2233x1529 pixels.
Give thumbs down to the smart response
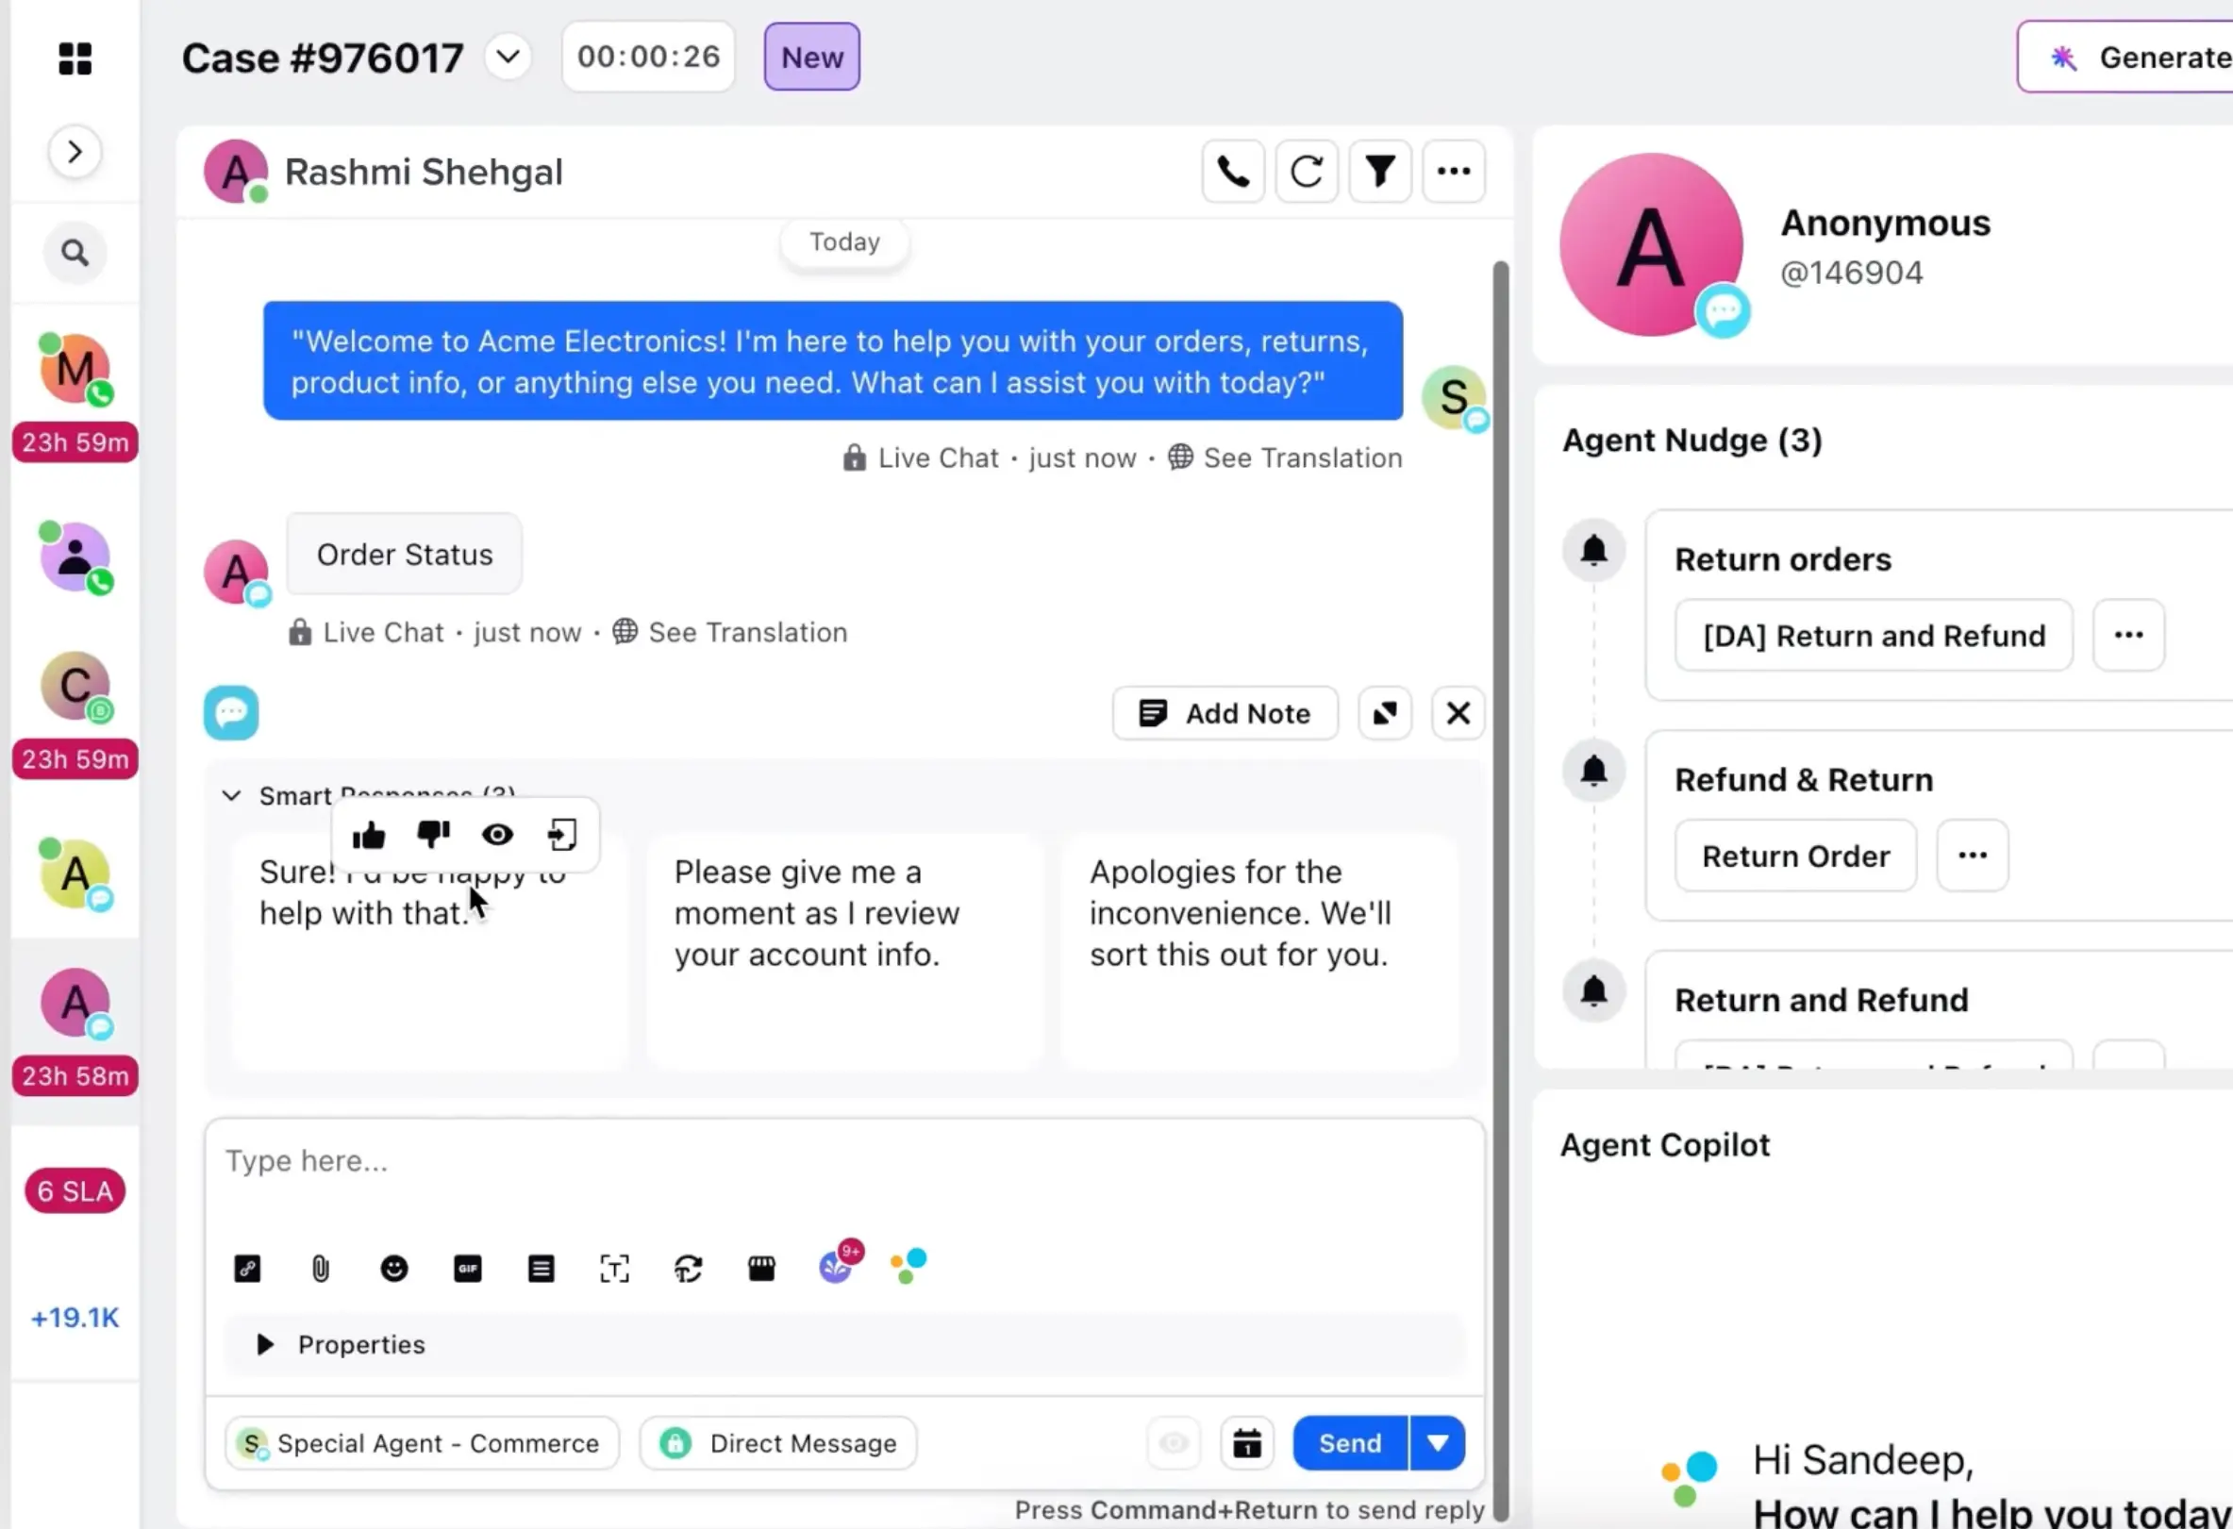[433, 835]
